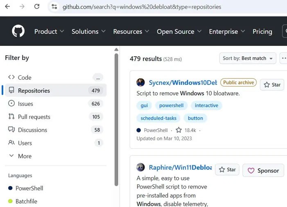
Task: Open the Sycnex/Windows10Debloater repository link
Action: pos(183,82)
